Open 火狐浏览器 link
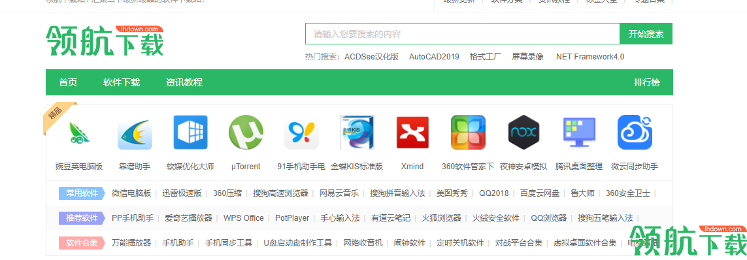747x260 pixels. pos(442,218)
